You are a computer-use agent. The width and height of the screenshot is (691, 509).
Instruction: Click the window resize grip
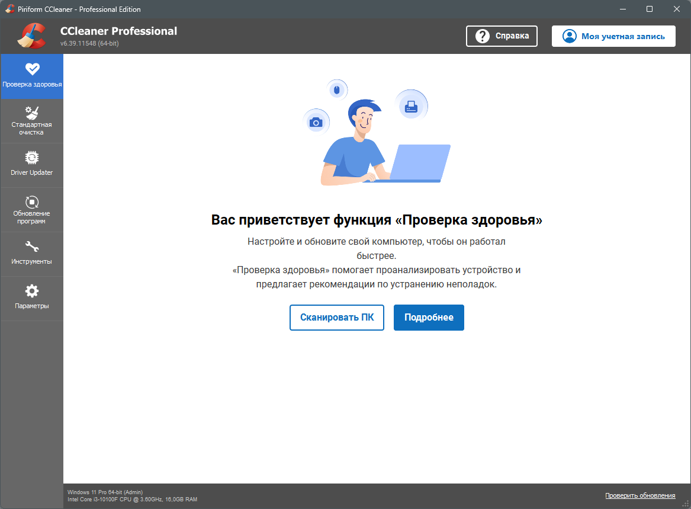coord(686,504)
